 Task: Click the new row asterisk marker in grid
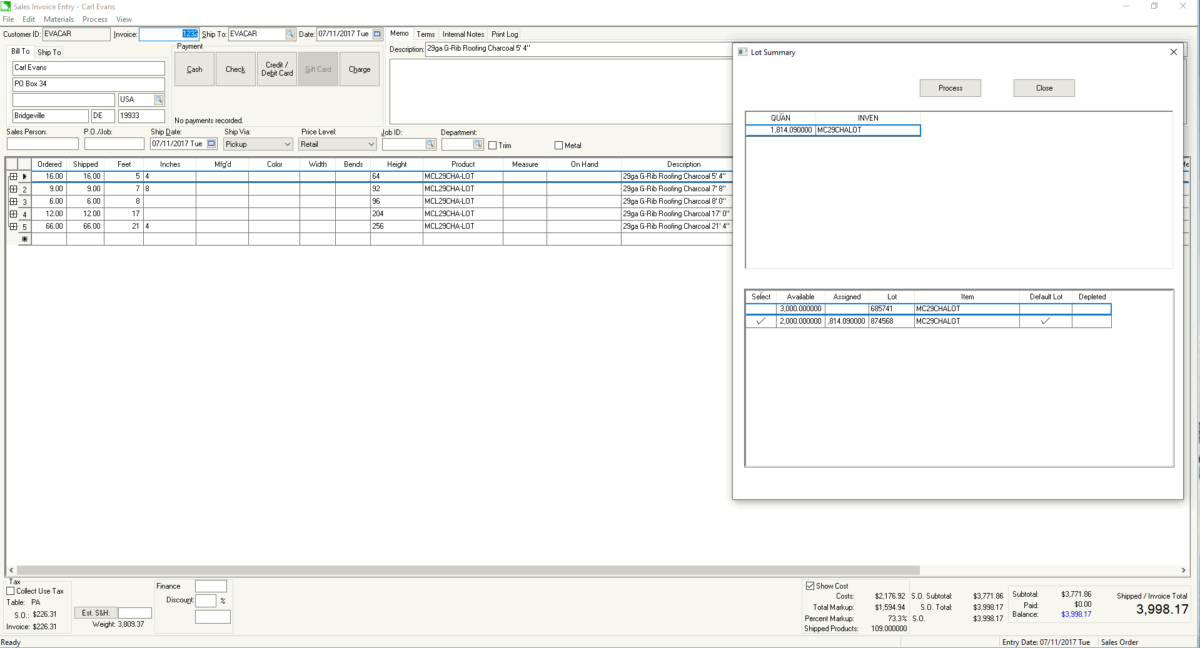click(25, 239)
